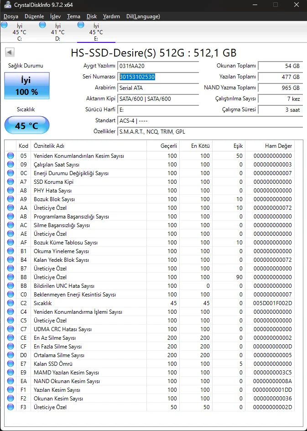Click the NAND Yazma Toplamı value 965 GB
307x431 pixels.
(281, 88)
